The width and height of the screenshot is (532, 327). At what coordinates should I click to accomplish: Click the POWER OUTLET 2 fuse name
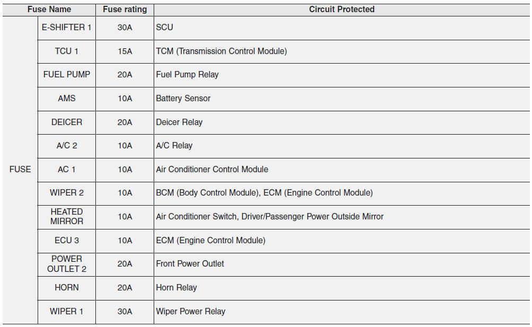[67, 264]
